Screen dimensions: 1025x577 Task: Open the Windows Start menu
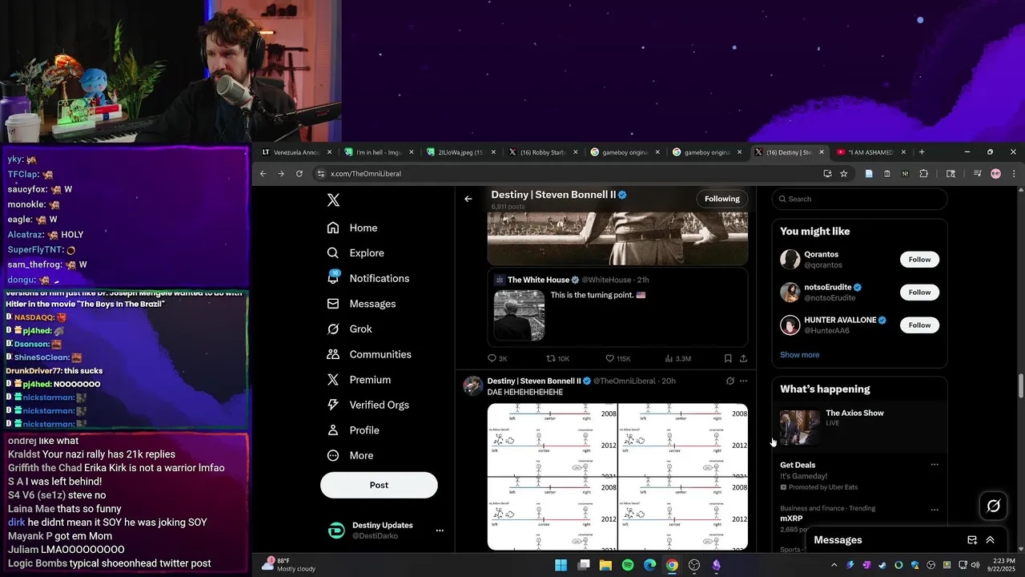561,565
